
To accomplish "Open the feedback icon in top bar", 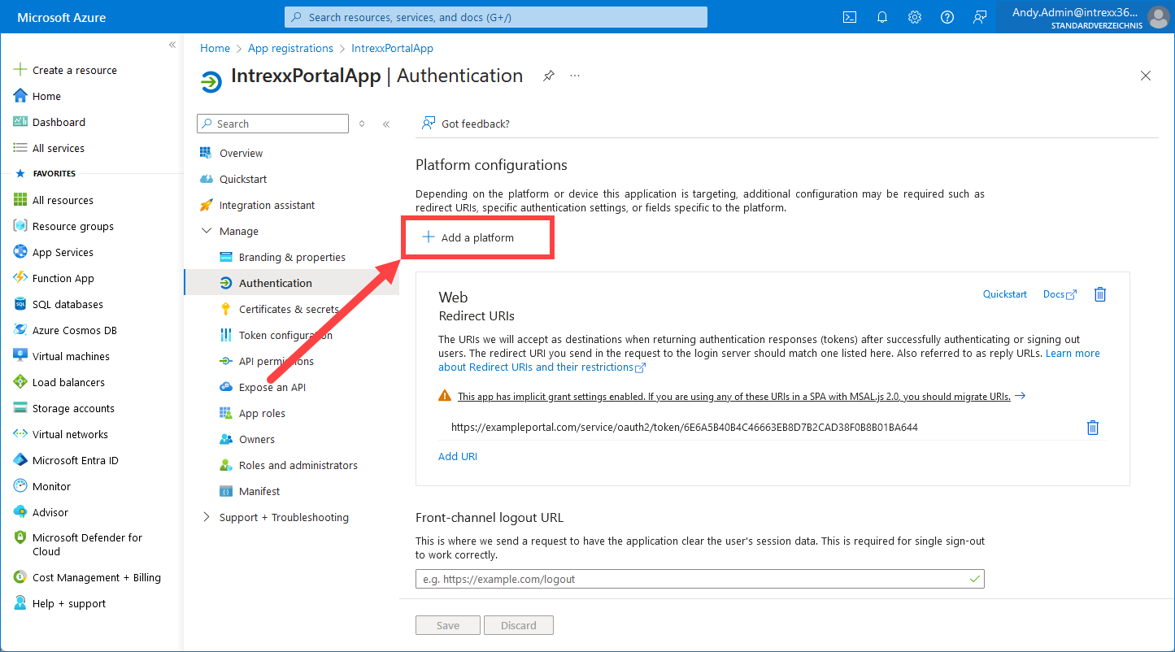I will click(x=980, y=17).
